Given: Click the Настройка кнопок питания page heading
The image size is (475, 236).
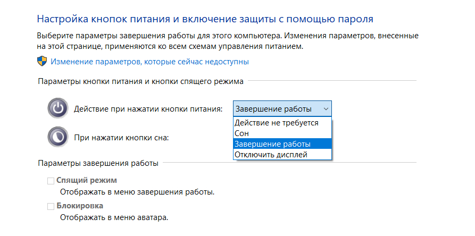Looking at the screenshot, I should pos(205,19).
